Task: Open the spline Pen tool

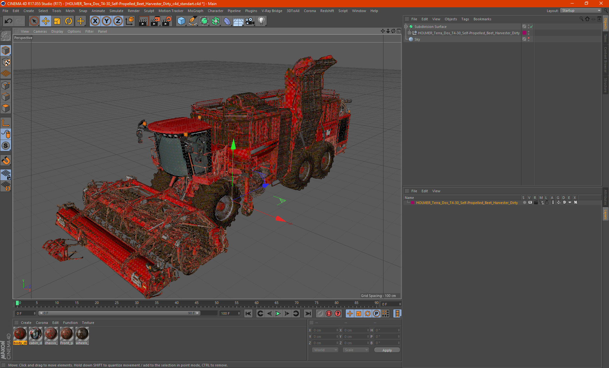Action: [193, 21]
